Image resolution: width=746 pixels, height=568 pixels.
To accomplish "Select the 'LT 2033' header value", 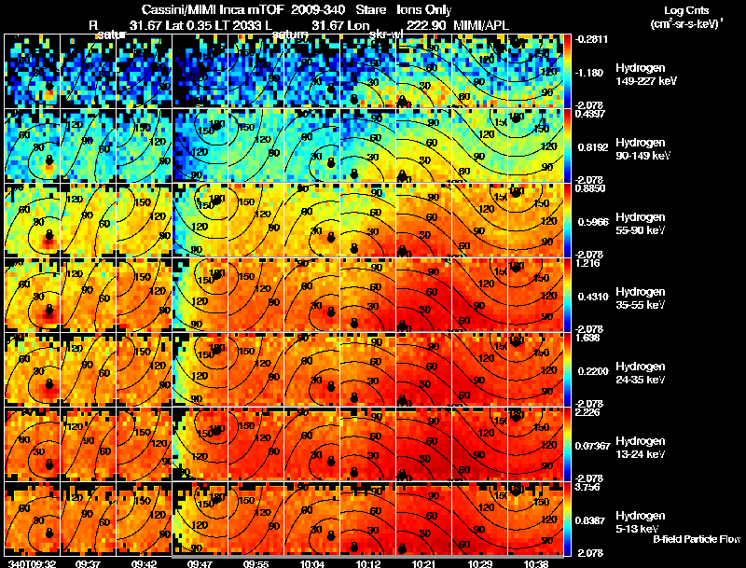I will pyautogui.click(x=242, y=25).
